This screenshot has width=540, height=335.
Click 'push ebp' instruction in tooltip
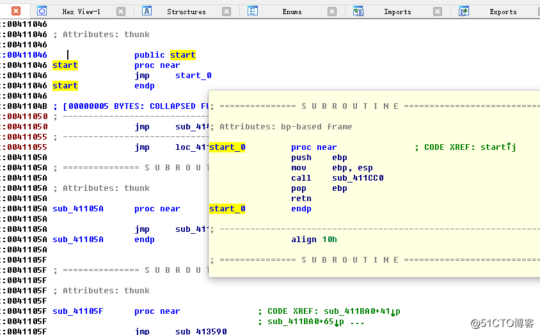319,158
